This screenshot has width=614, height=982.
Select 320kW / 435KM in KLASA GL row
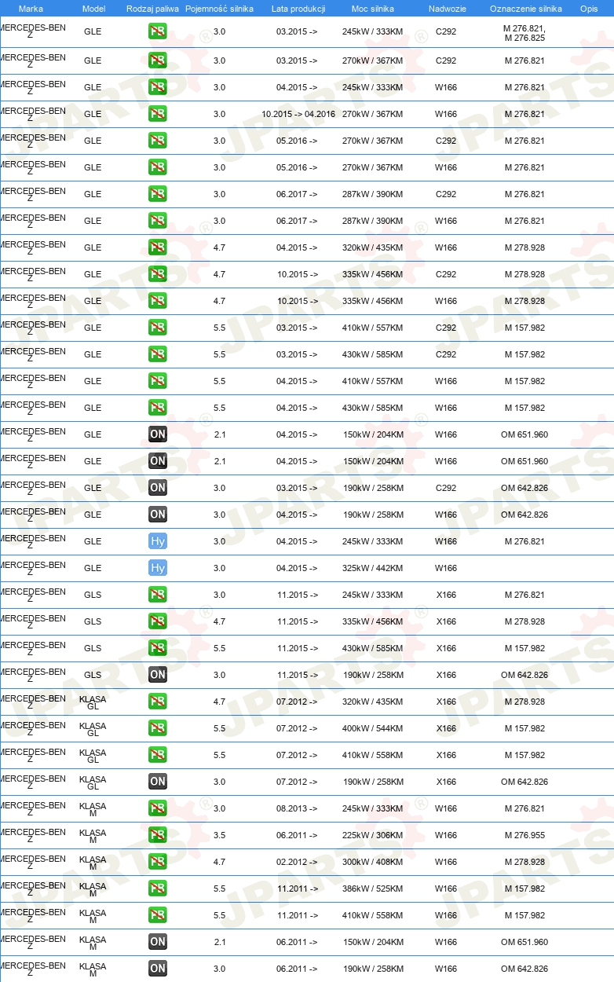373,702
